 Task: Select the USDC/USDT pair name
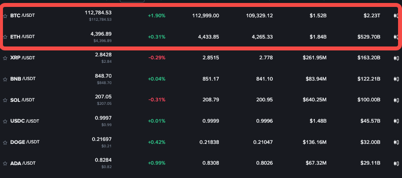(25, 121)
